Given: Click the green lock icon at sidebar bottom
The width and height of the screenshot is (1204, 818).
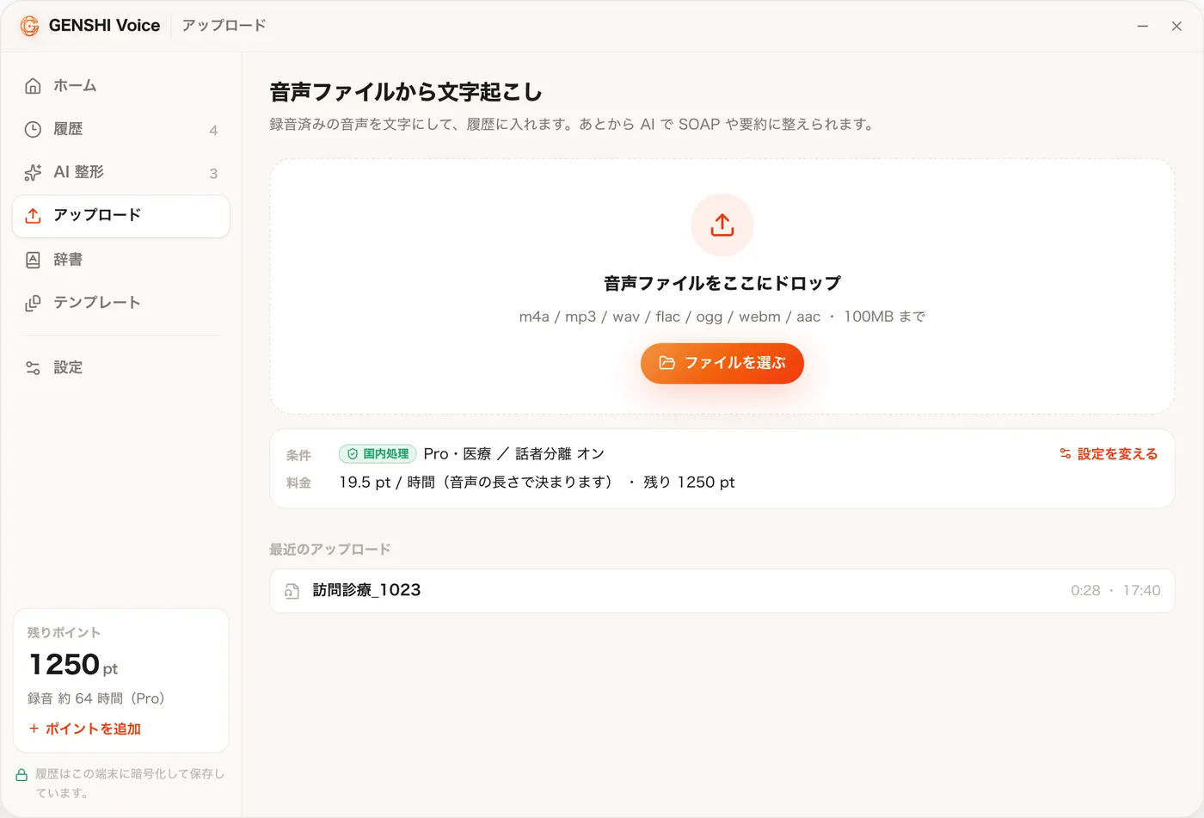Looking at the screenshot, I should pos(21,775).
